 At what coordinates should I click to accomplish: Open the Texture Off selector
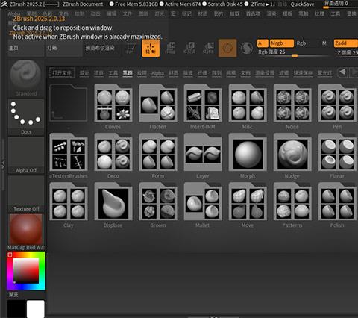(26, 194)
